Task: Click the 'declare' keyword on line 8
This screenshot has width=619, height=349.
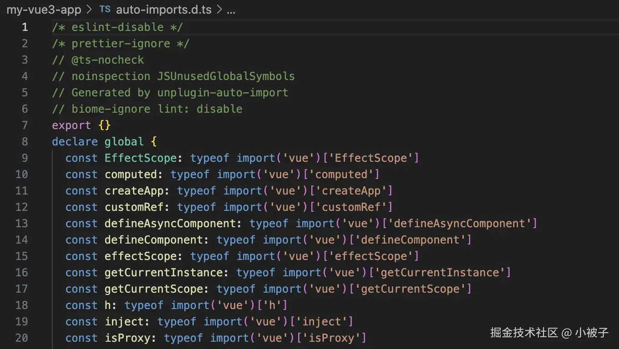Action: [x=75, y=142]
